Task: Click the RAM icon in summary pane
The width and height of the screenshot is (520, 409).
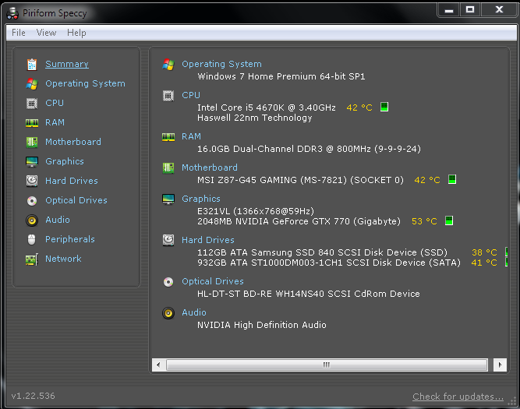Action: pyautogui.click(x=168, y=137)
